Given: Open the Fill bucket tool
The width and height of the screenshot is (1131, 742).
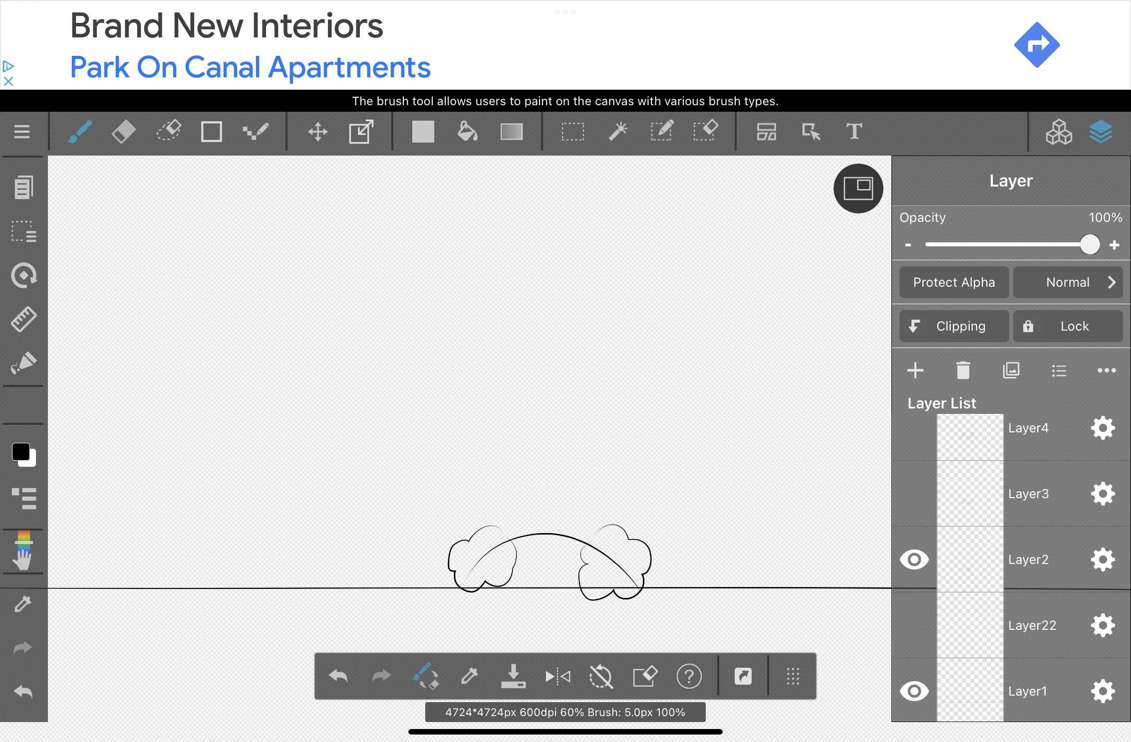Looking at the screenshot, I should [x=467, y=132].
